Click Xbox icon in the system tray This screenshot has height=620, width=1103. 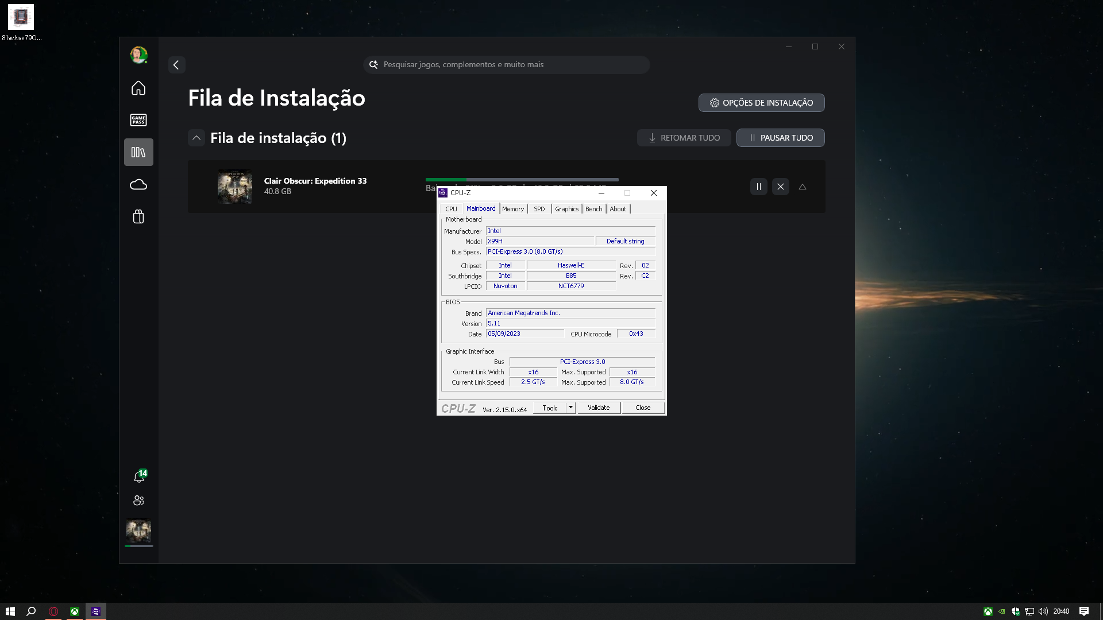pyautogui.click(x=988, y=611)
